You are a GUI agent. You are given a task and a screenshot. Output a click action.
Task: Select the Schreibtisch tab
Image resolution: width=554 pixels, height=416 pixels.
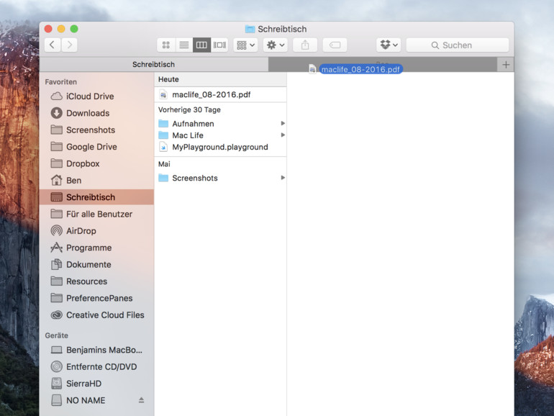154,64
